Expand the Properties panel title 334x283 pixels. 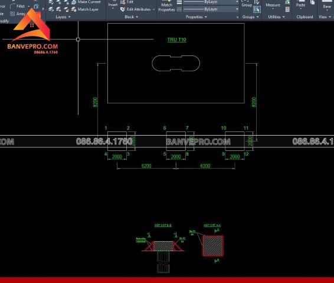(196, 17)
